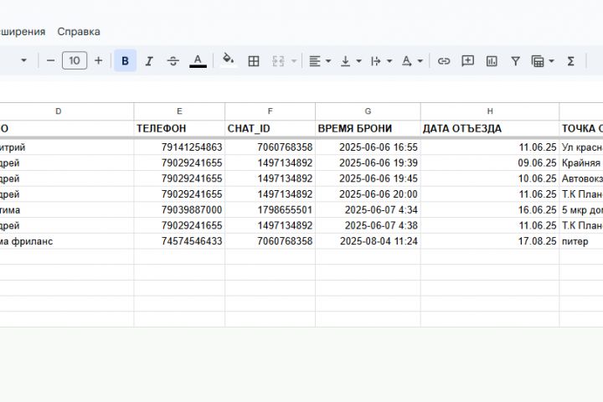Select the питер cell
Screen dimensions: 603x402
point(581,241)
